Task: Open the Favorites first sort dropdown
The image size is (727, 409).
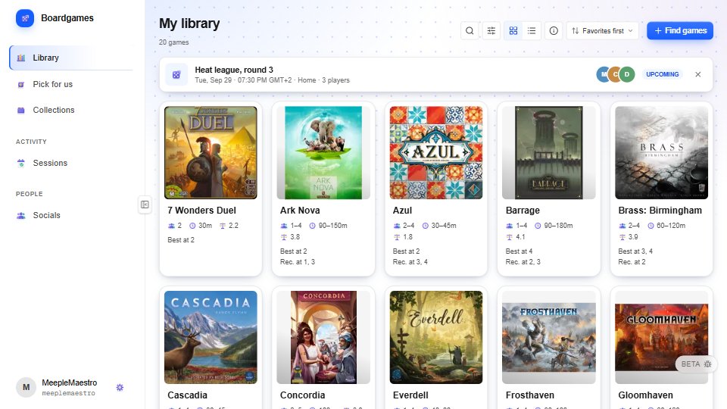Action: point(602,30)
